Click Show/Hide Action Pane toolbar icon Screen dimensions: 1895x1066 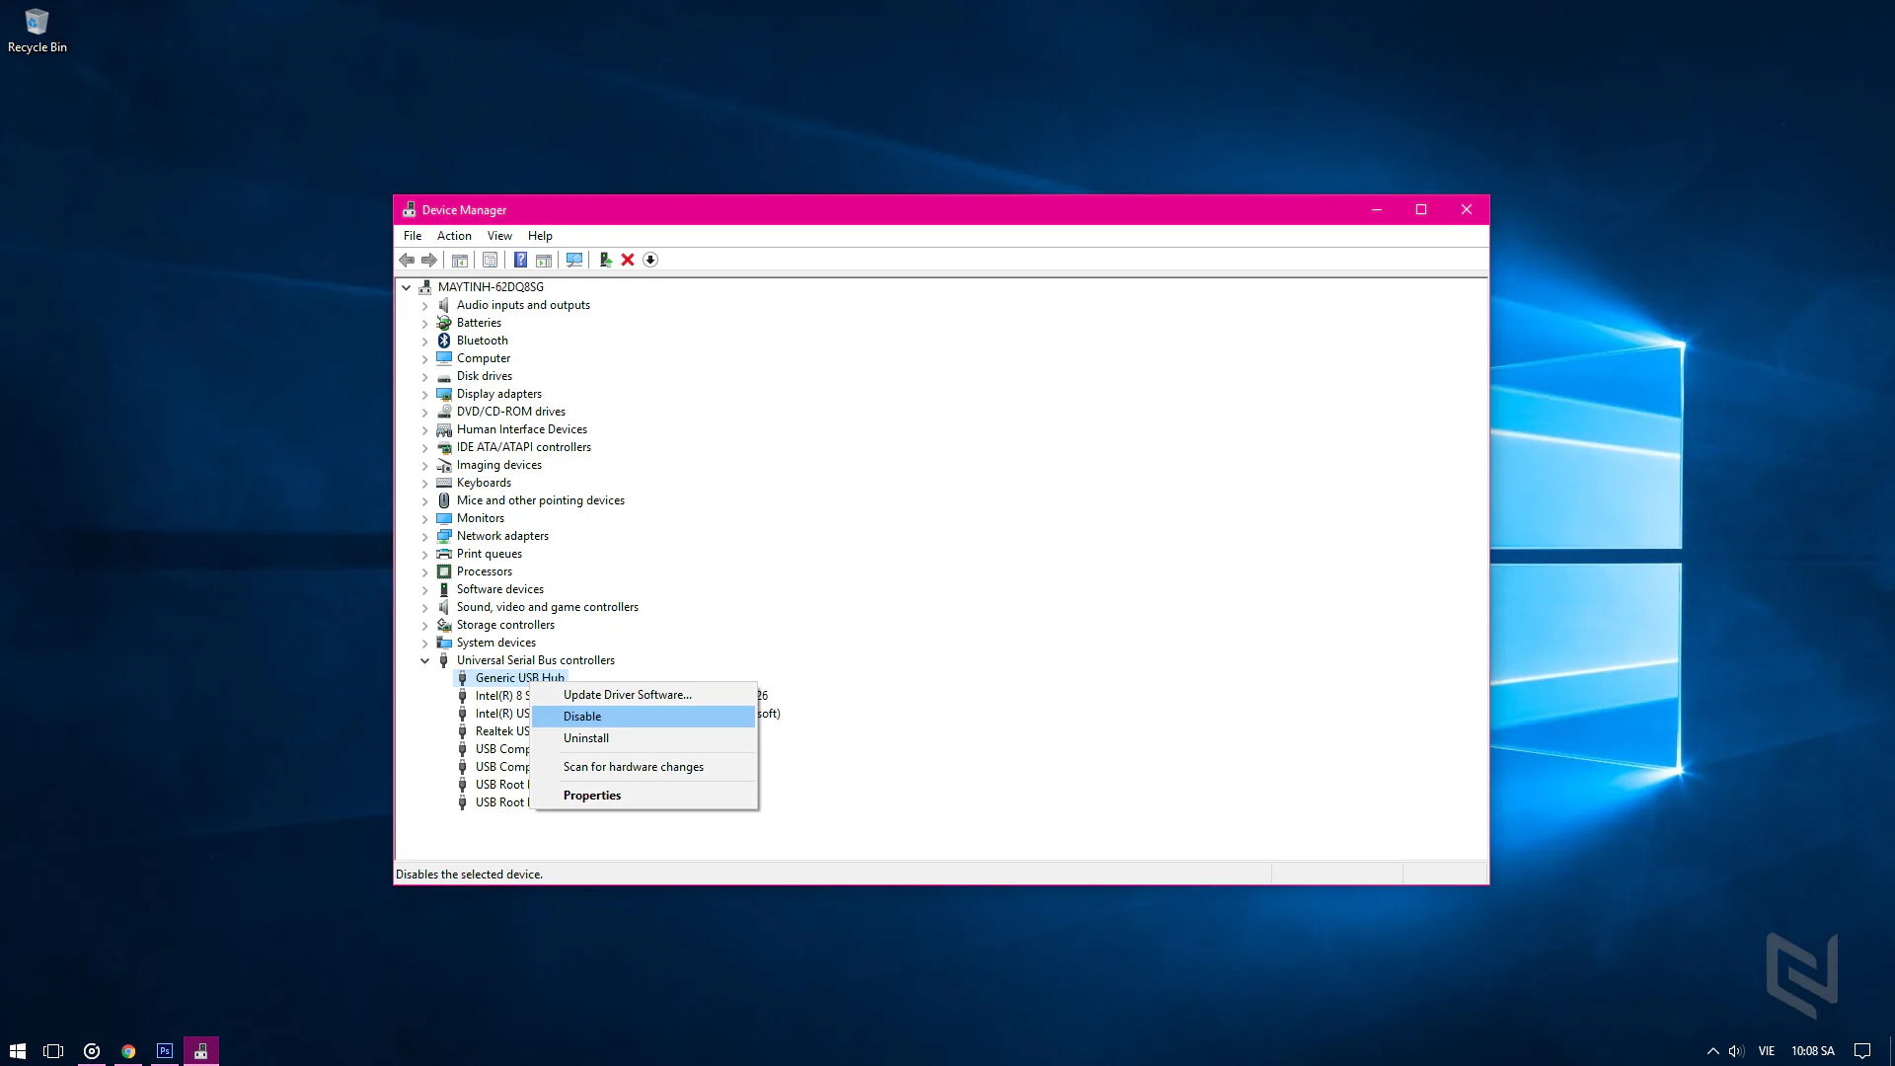[x=543, y=260]
